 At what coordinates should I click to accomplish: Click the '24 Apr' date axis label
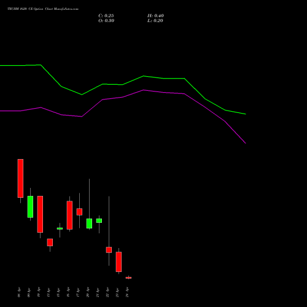pyautogui.click(x=127, y=292)
